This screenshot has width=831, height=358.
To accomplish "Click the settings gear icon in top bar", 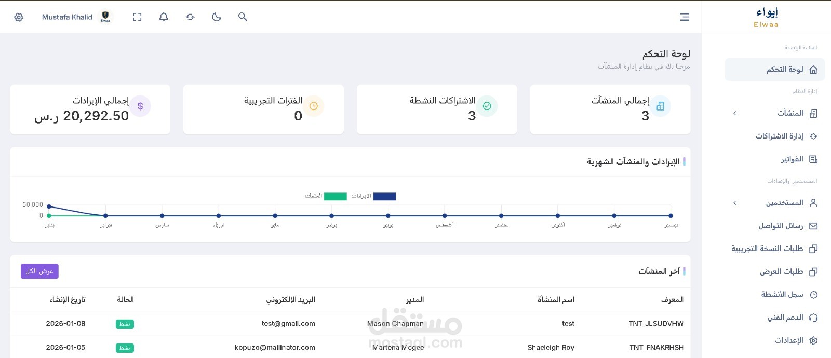I will click(x=19, y=17).
